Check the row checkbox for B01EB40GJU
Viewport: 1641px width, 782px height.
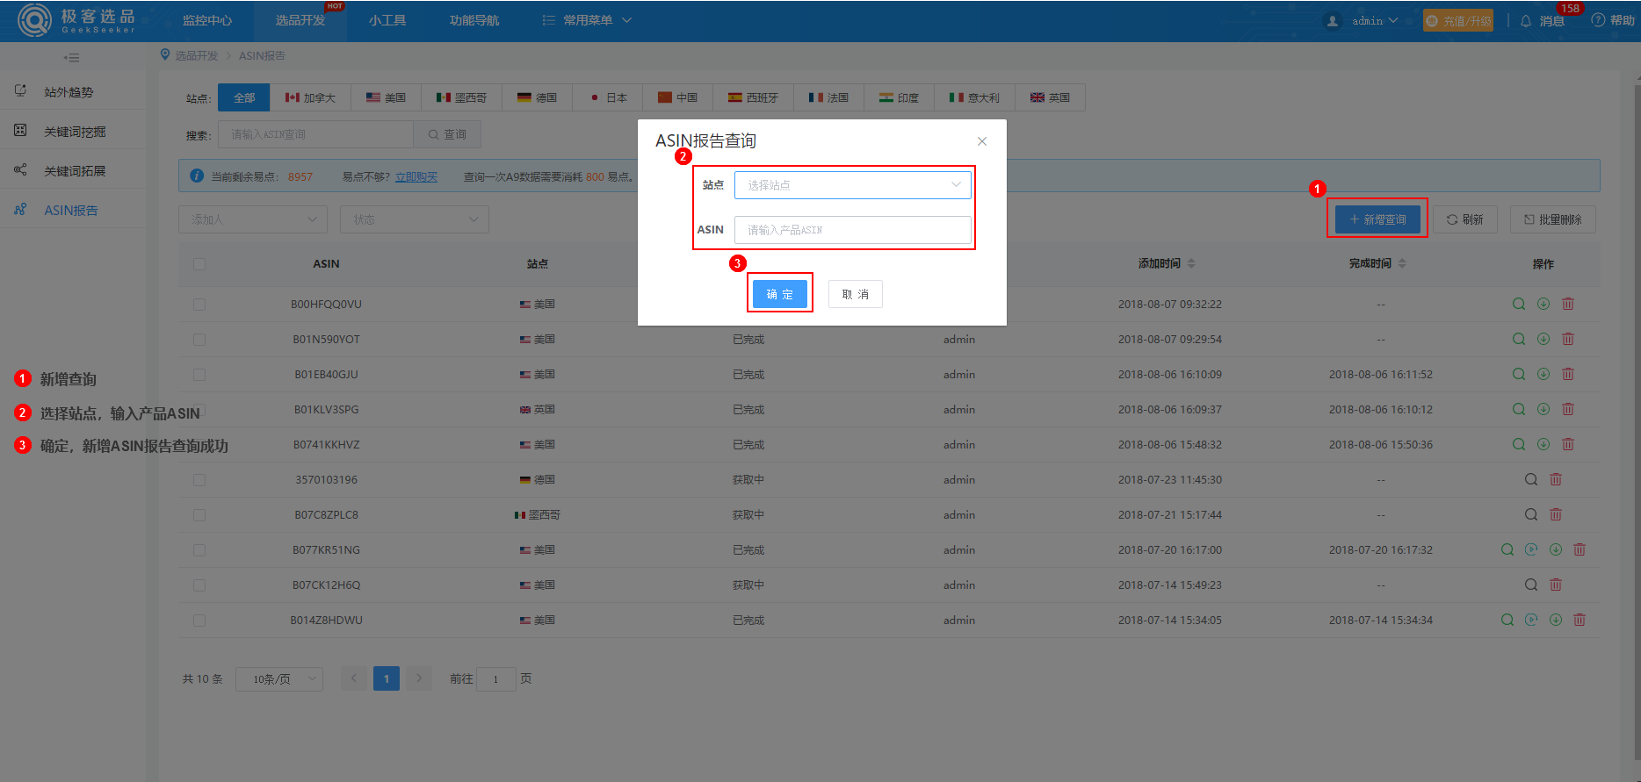[199, 374]
